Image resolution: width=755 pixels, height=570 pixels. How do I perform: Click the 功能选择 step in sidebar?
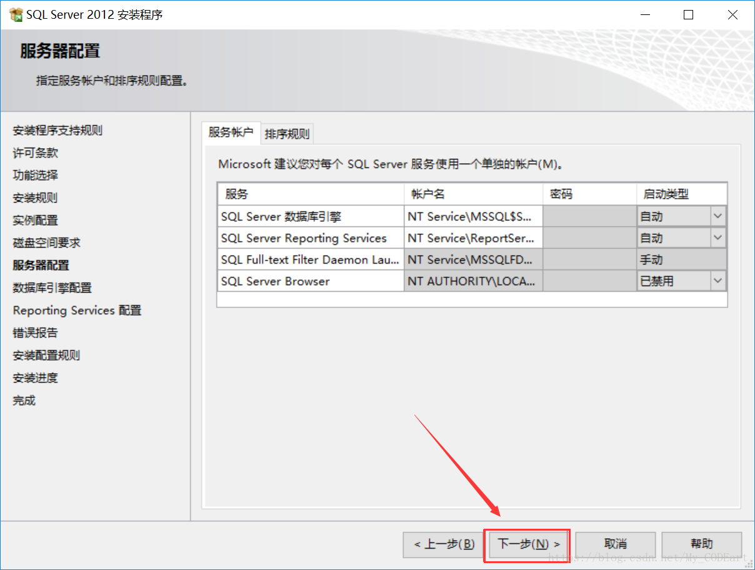coord(36,176)
